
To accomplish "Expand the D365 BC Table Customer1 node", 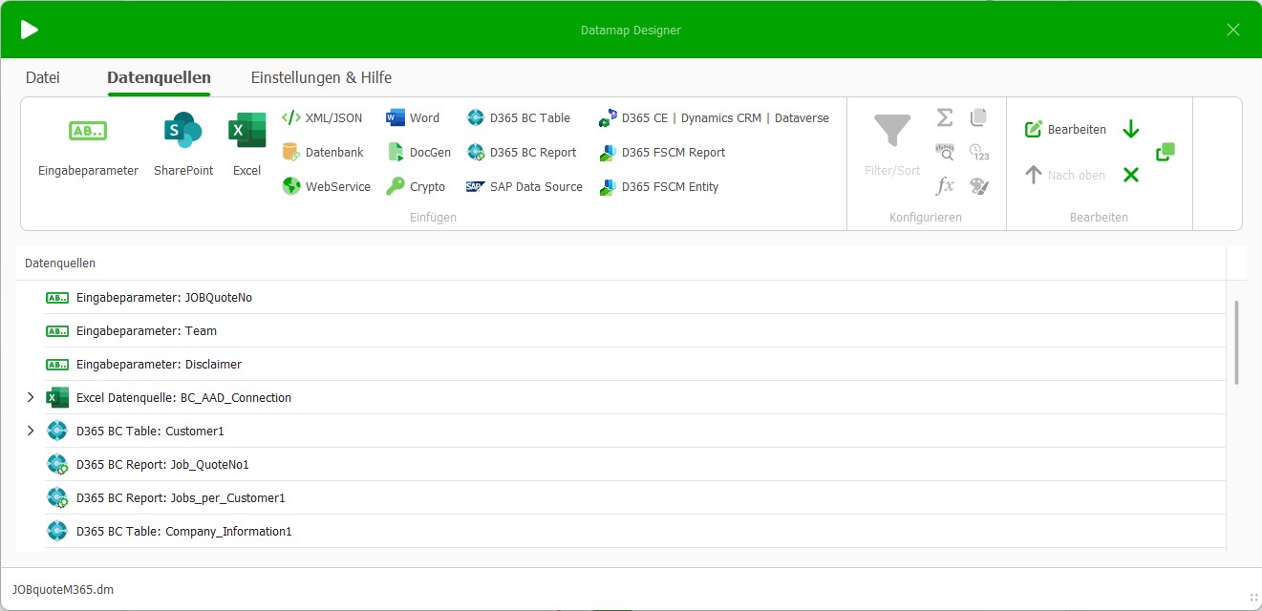I will [x=30, y=431].
